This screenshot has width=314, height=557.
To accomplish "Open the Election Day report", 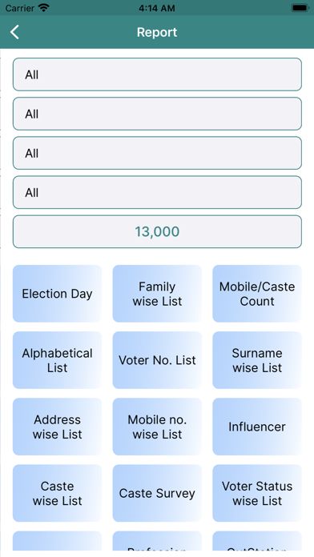I will tap(57, 294).
